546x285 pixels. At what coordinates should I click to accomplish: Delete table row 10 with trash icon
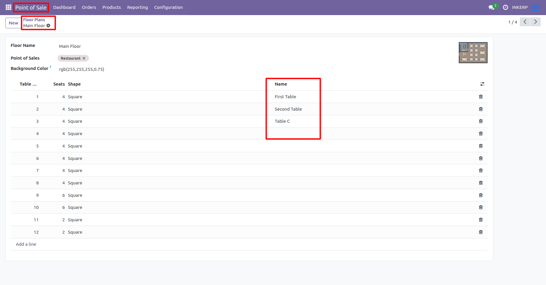pyautogui.click(x=481, y=207)
